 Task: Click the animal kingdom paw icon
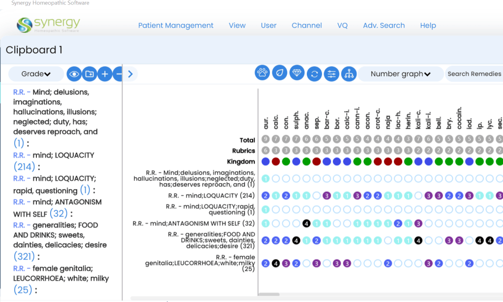coord(262,73)
